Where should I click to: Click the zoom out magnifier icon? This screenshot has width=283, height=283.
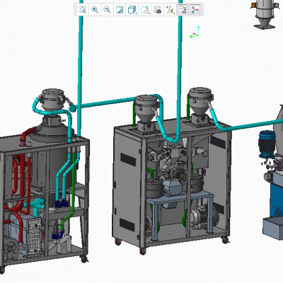[107, 10]
